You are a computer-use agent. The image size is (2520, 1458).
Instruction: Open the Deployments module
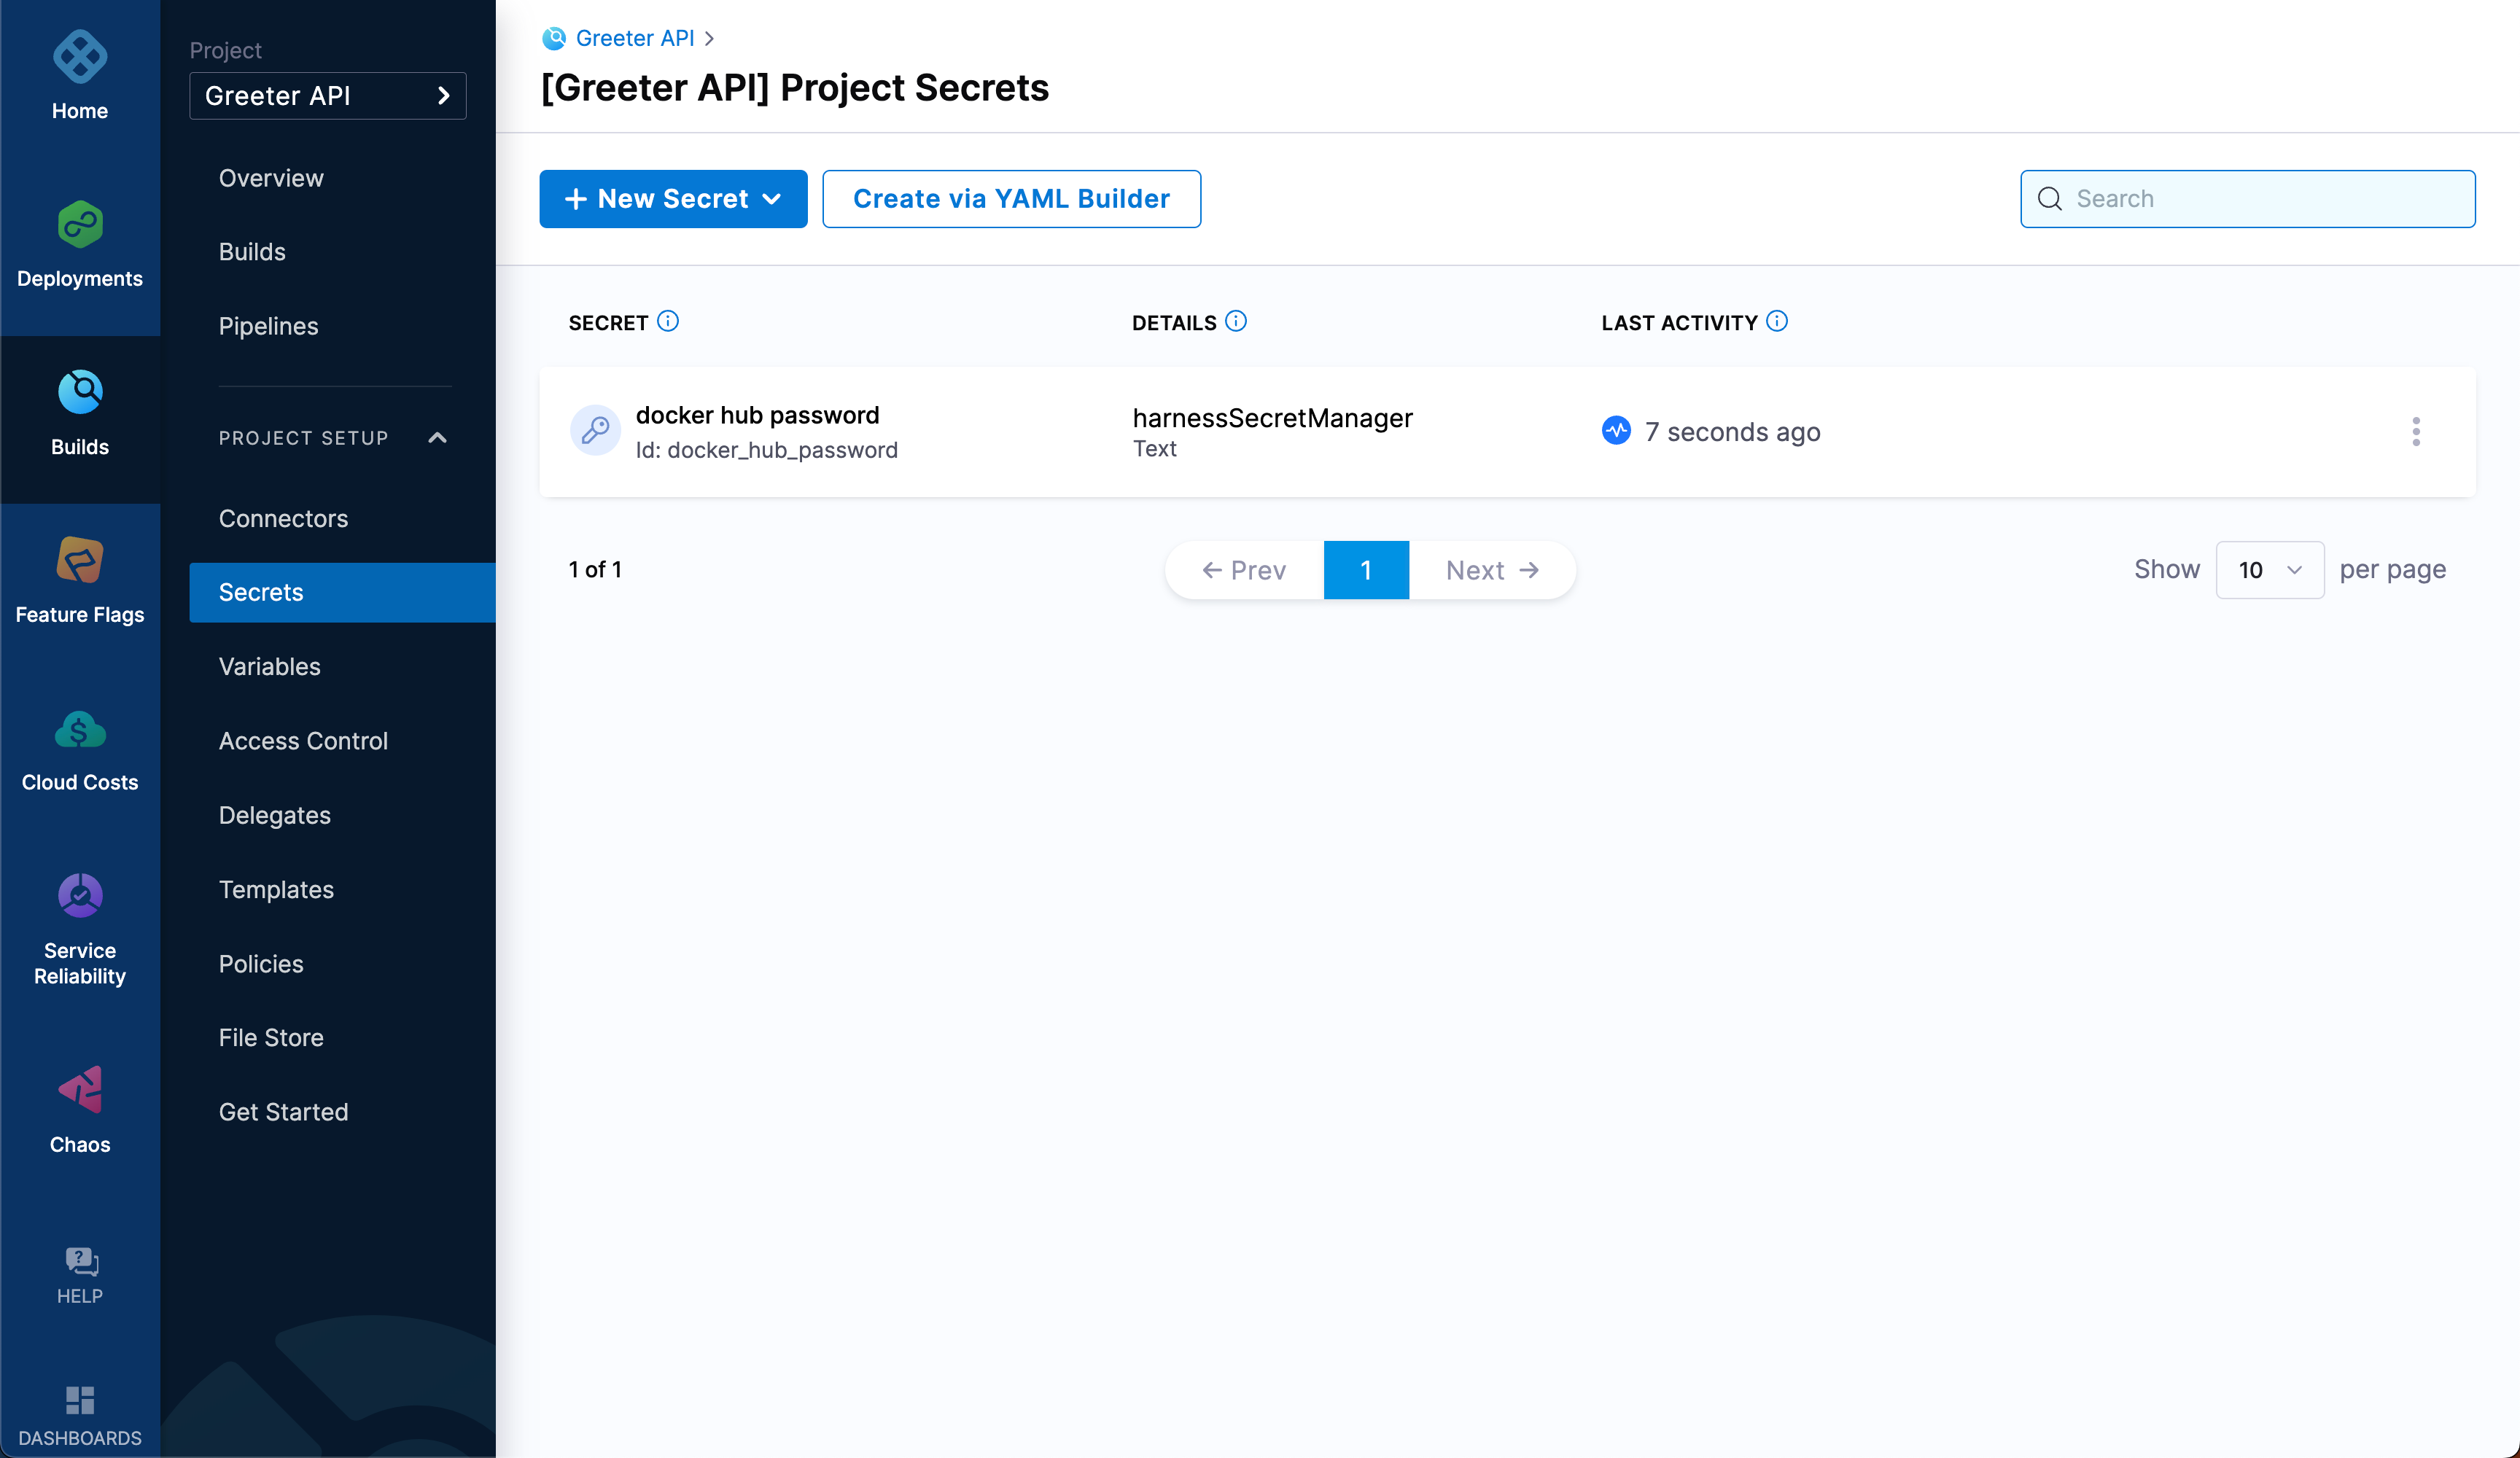pyautogui.click(x=80, y=245)
